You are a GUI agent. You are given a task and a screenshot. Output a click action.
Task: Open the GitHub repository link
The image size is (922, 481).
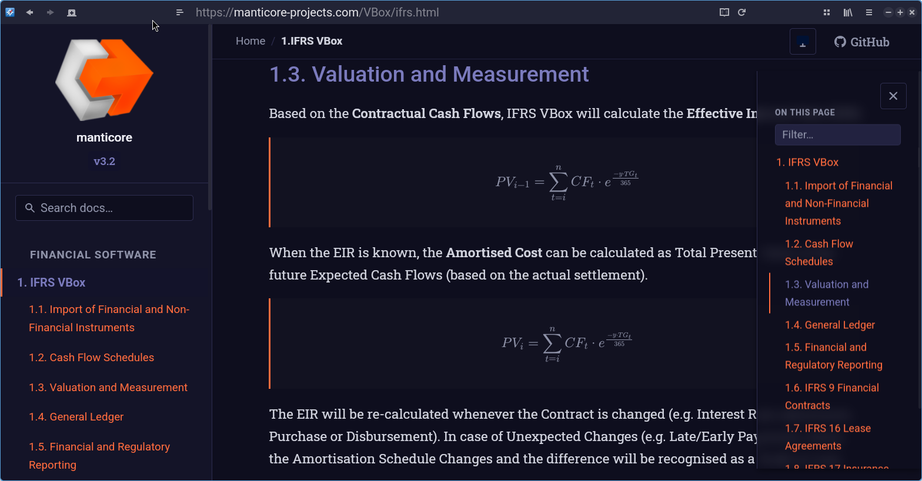pyautogui.click(x=862, y=42)
